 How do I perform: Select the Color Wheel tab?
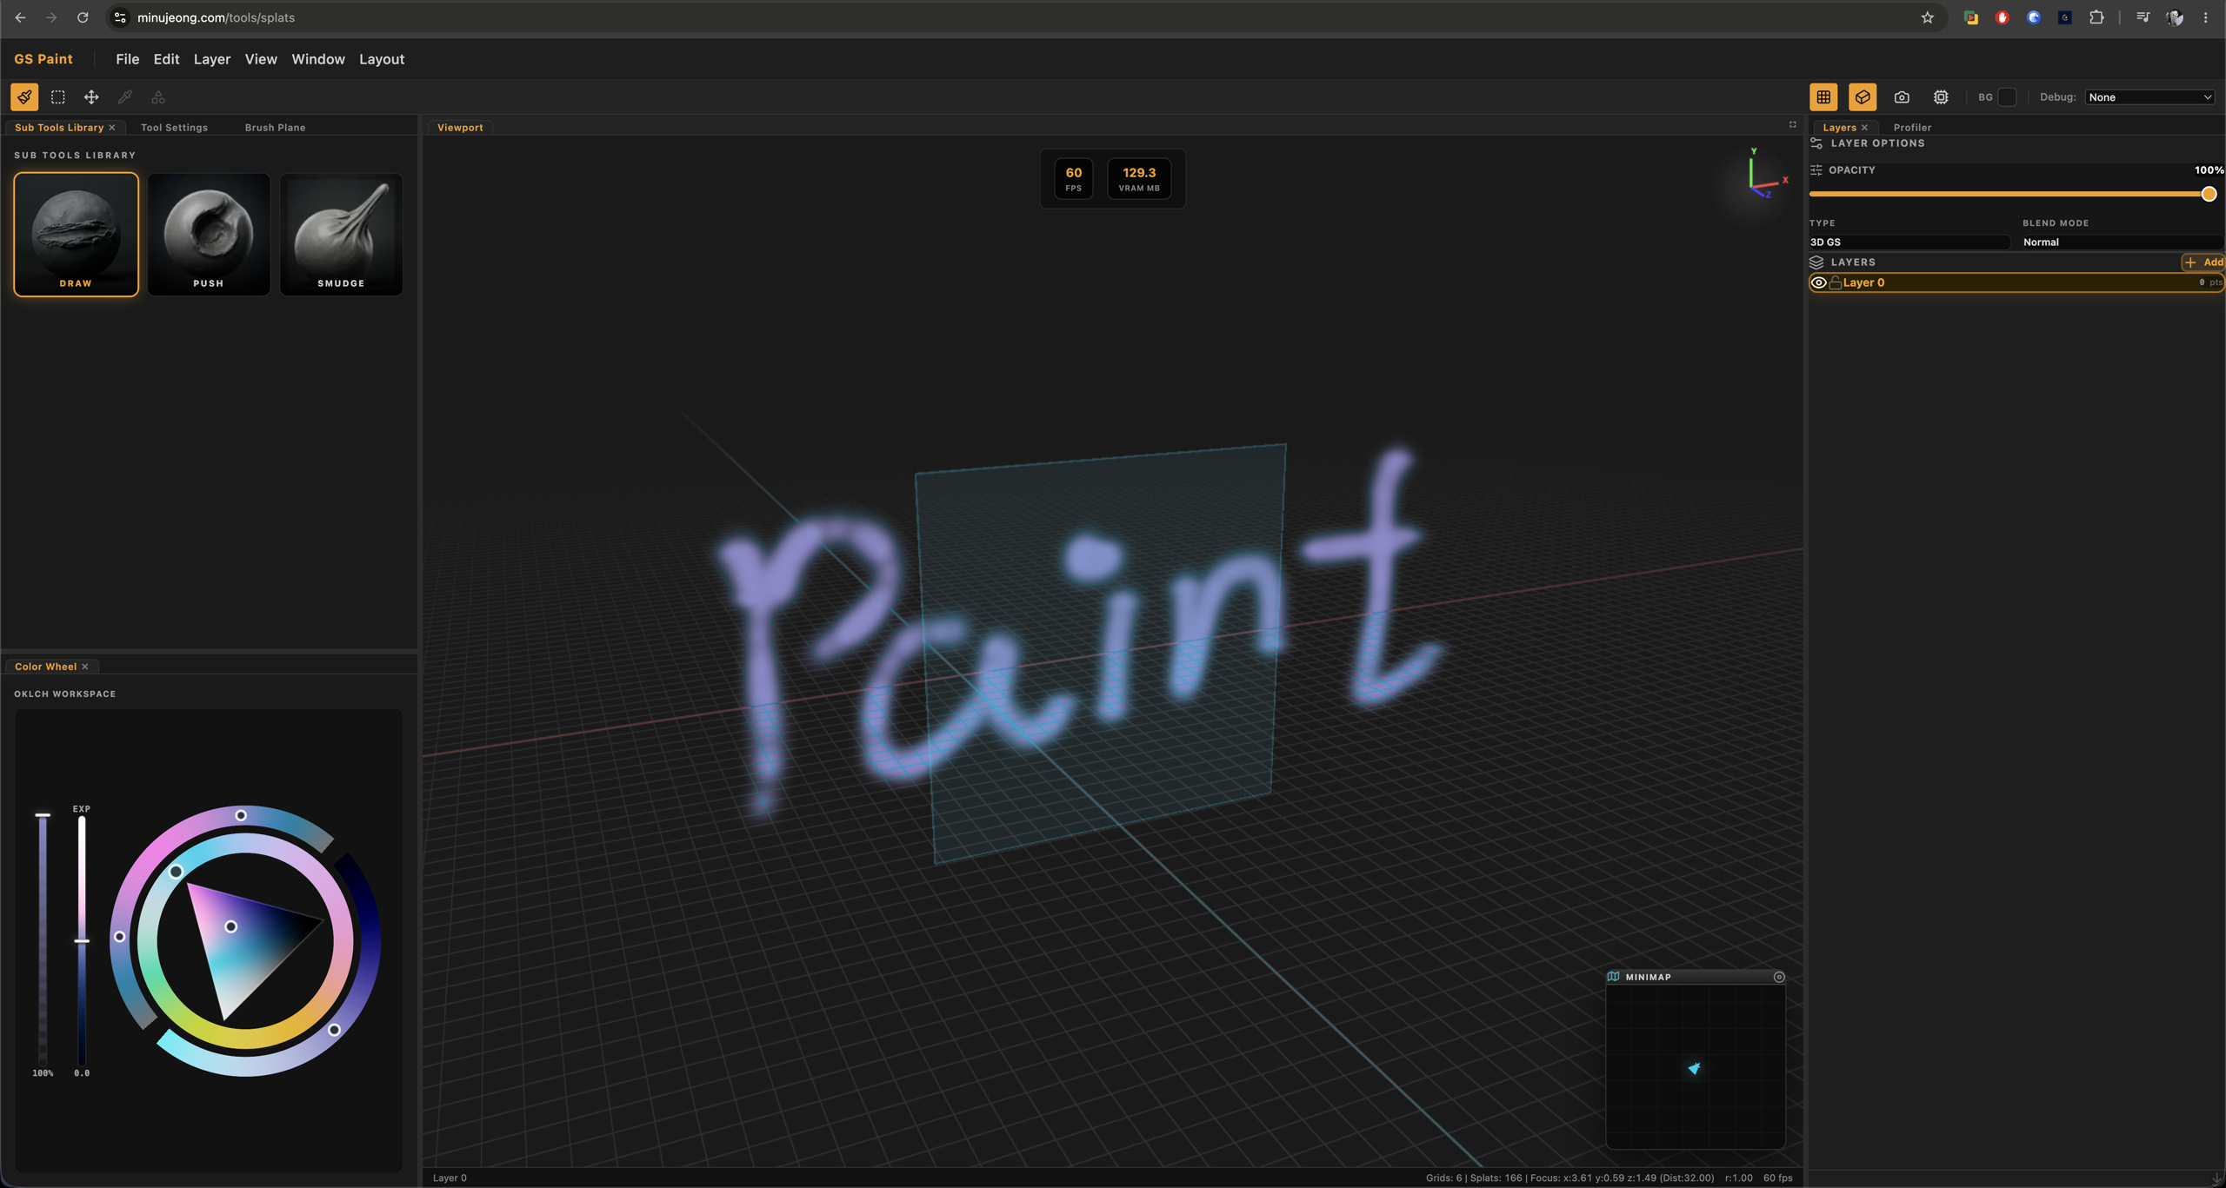pos(46,667)
